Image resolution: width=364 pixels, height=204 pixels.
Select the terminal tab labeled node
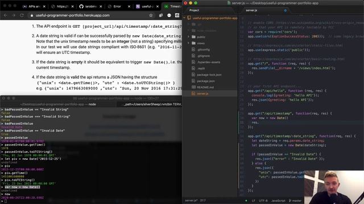coord(58,104)
